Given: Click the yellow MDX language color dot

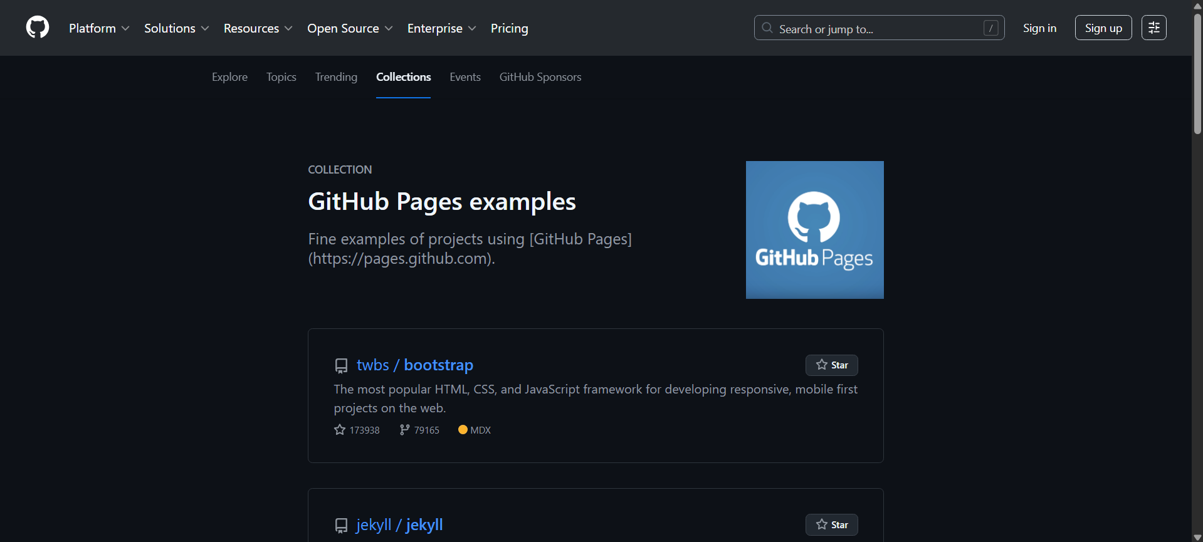Looking at the screenshot, I should click(463, 430).
